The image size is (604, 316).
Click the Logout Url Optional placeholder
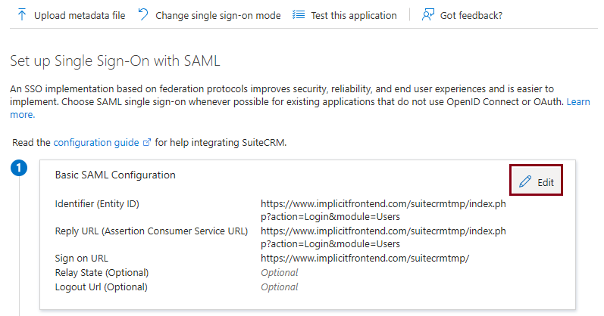pyautogui.click(x=280, y=287)
